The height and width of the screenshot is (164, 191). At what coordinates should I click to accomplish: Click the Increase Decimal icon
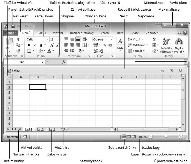pos(96,51)
